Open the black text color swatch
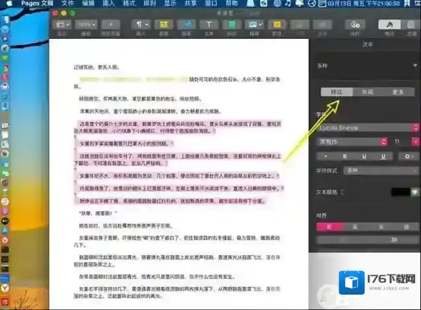The image size is (421, 310). pyautogui.click(x=401, y=192)
